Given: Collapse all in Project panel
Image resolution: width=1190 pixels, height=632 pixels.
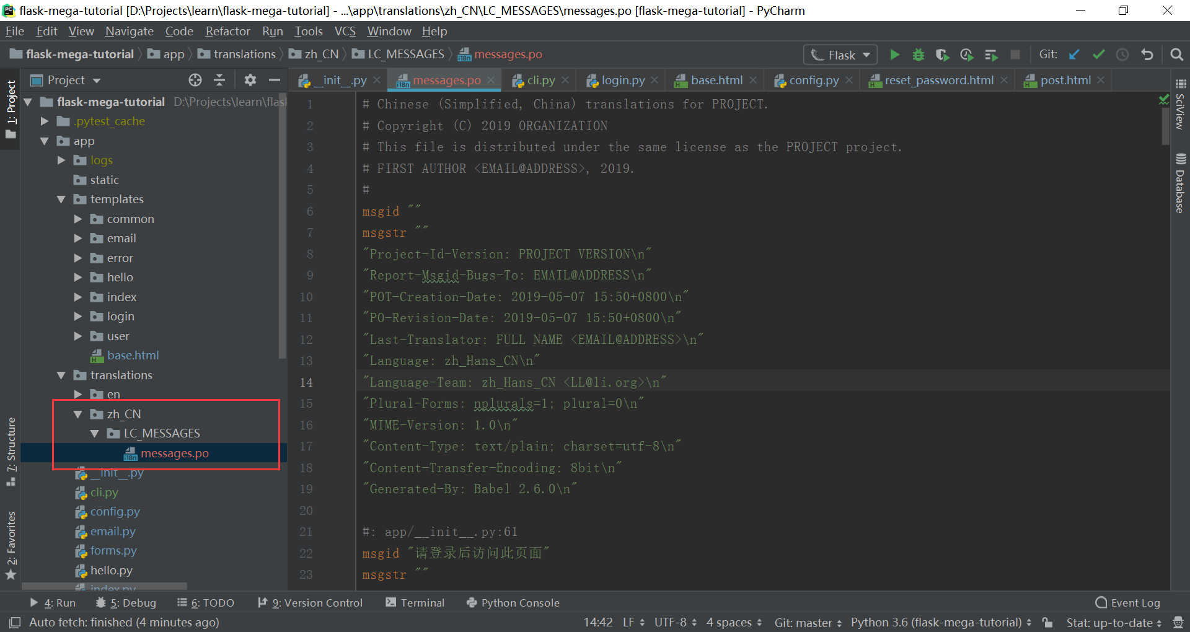Looking at the screenshot, I should 219,80.
